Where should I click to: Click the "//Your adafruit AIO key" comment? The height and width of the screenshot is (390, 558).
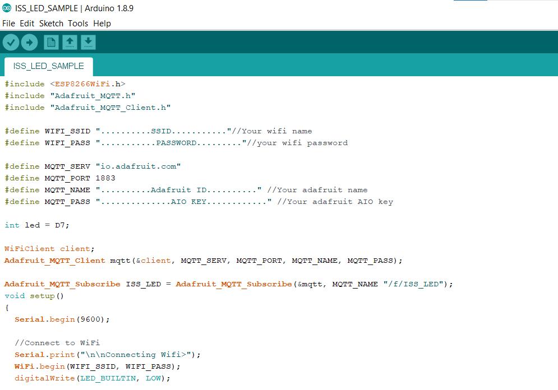click(x=335, y=201)
